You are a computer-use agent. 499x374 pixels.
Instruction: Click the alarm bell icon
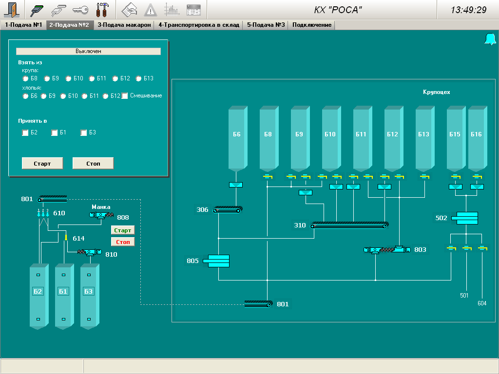click(490, 39)
